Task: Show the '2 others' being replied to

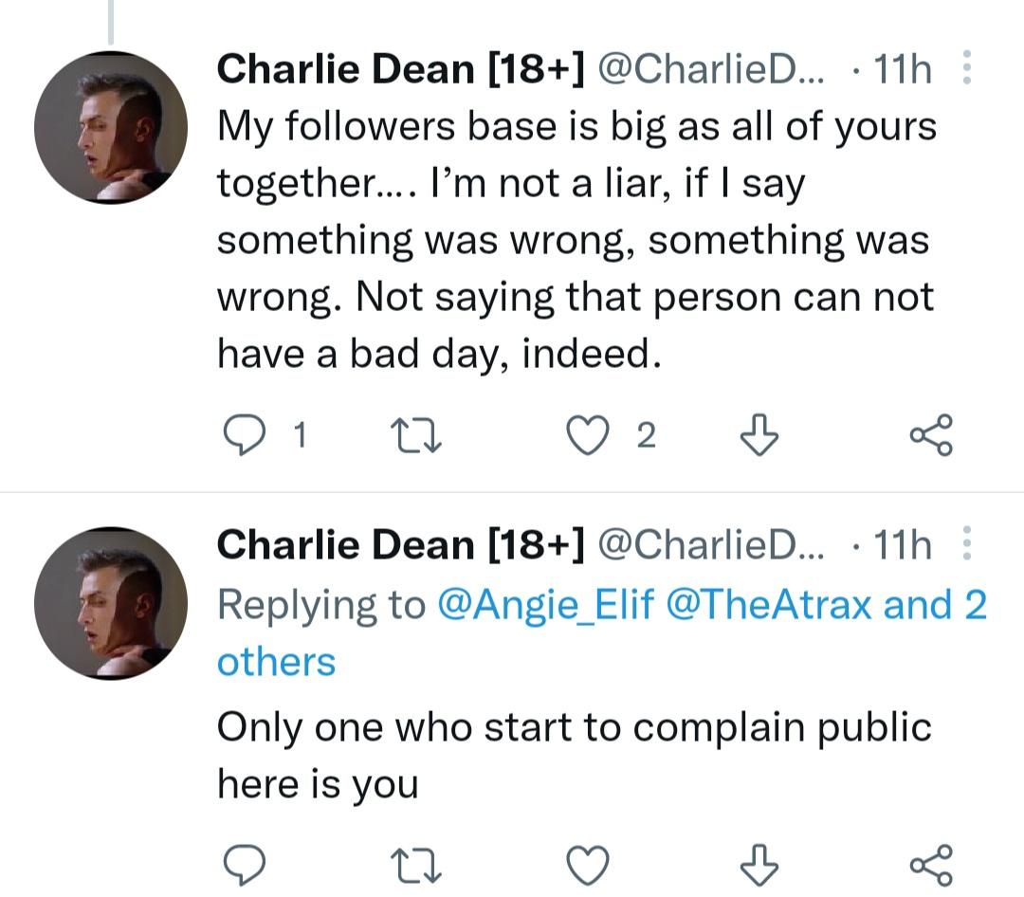Action: pos(277,662)
